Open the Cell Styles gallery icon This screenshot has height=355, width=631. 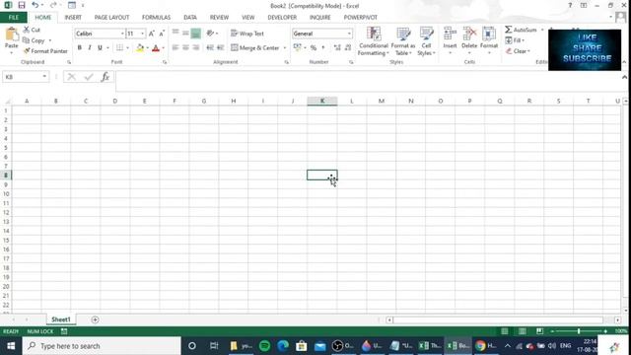426,34
